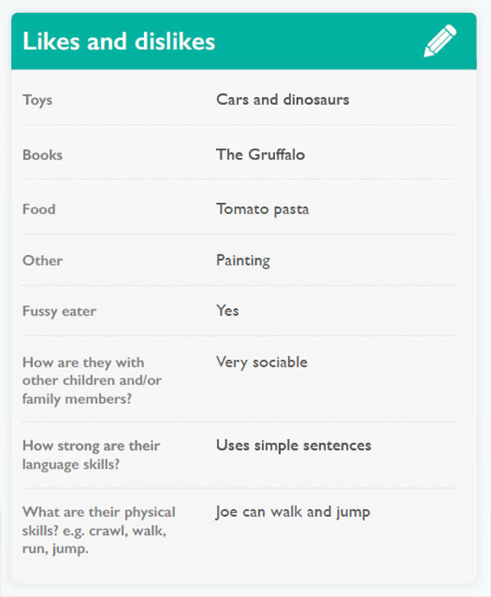Select 'Joe can walk and jump' answer
Image resolution: width=491 pixels, height=597 pixels.
coord(293,512)
